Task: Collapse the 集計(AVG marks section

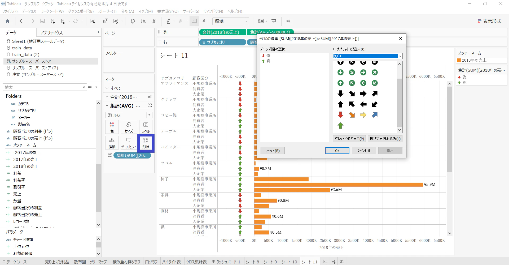Action: pos(107,106)
